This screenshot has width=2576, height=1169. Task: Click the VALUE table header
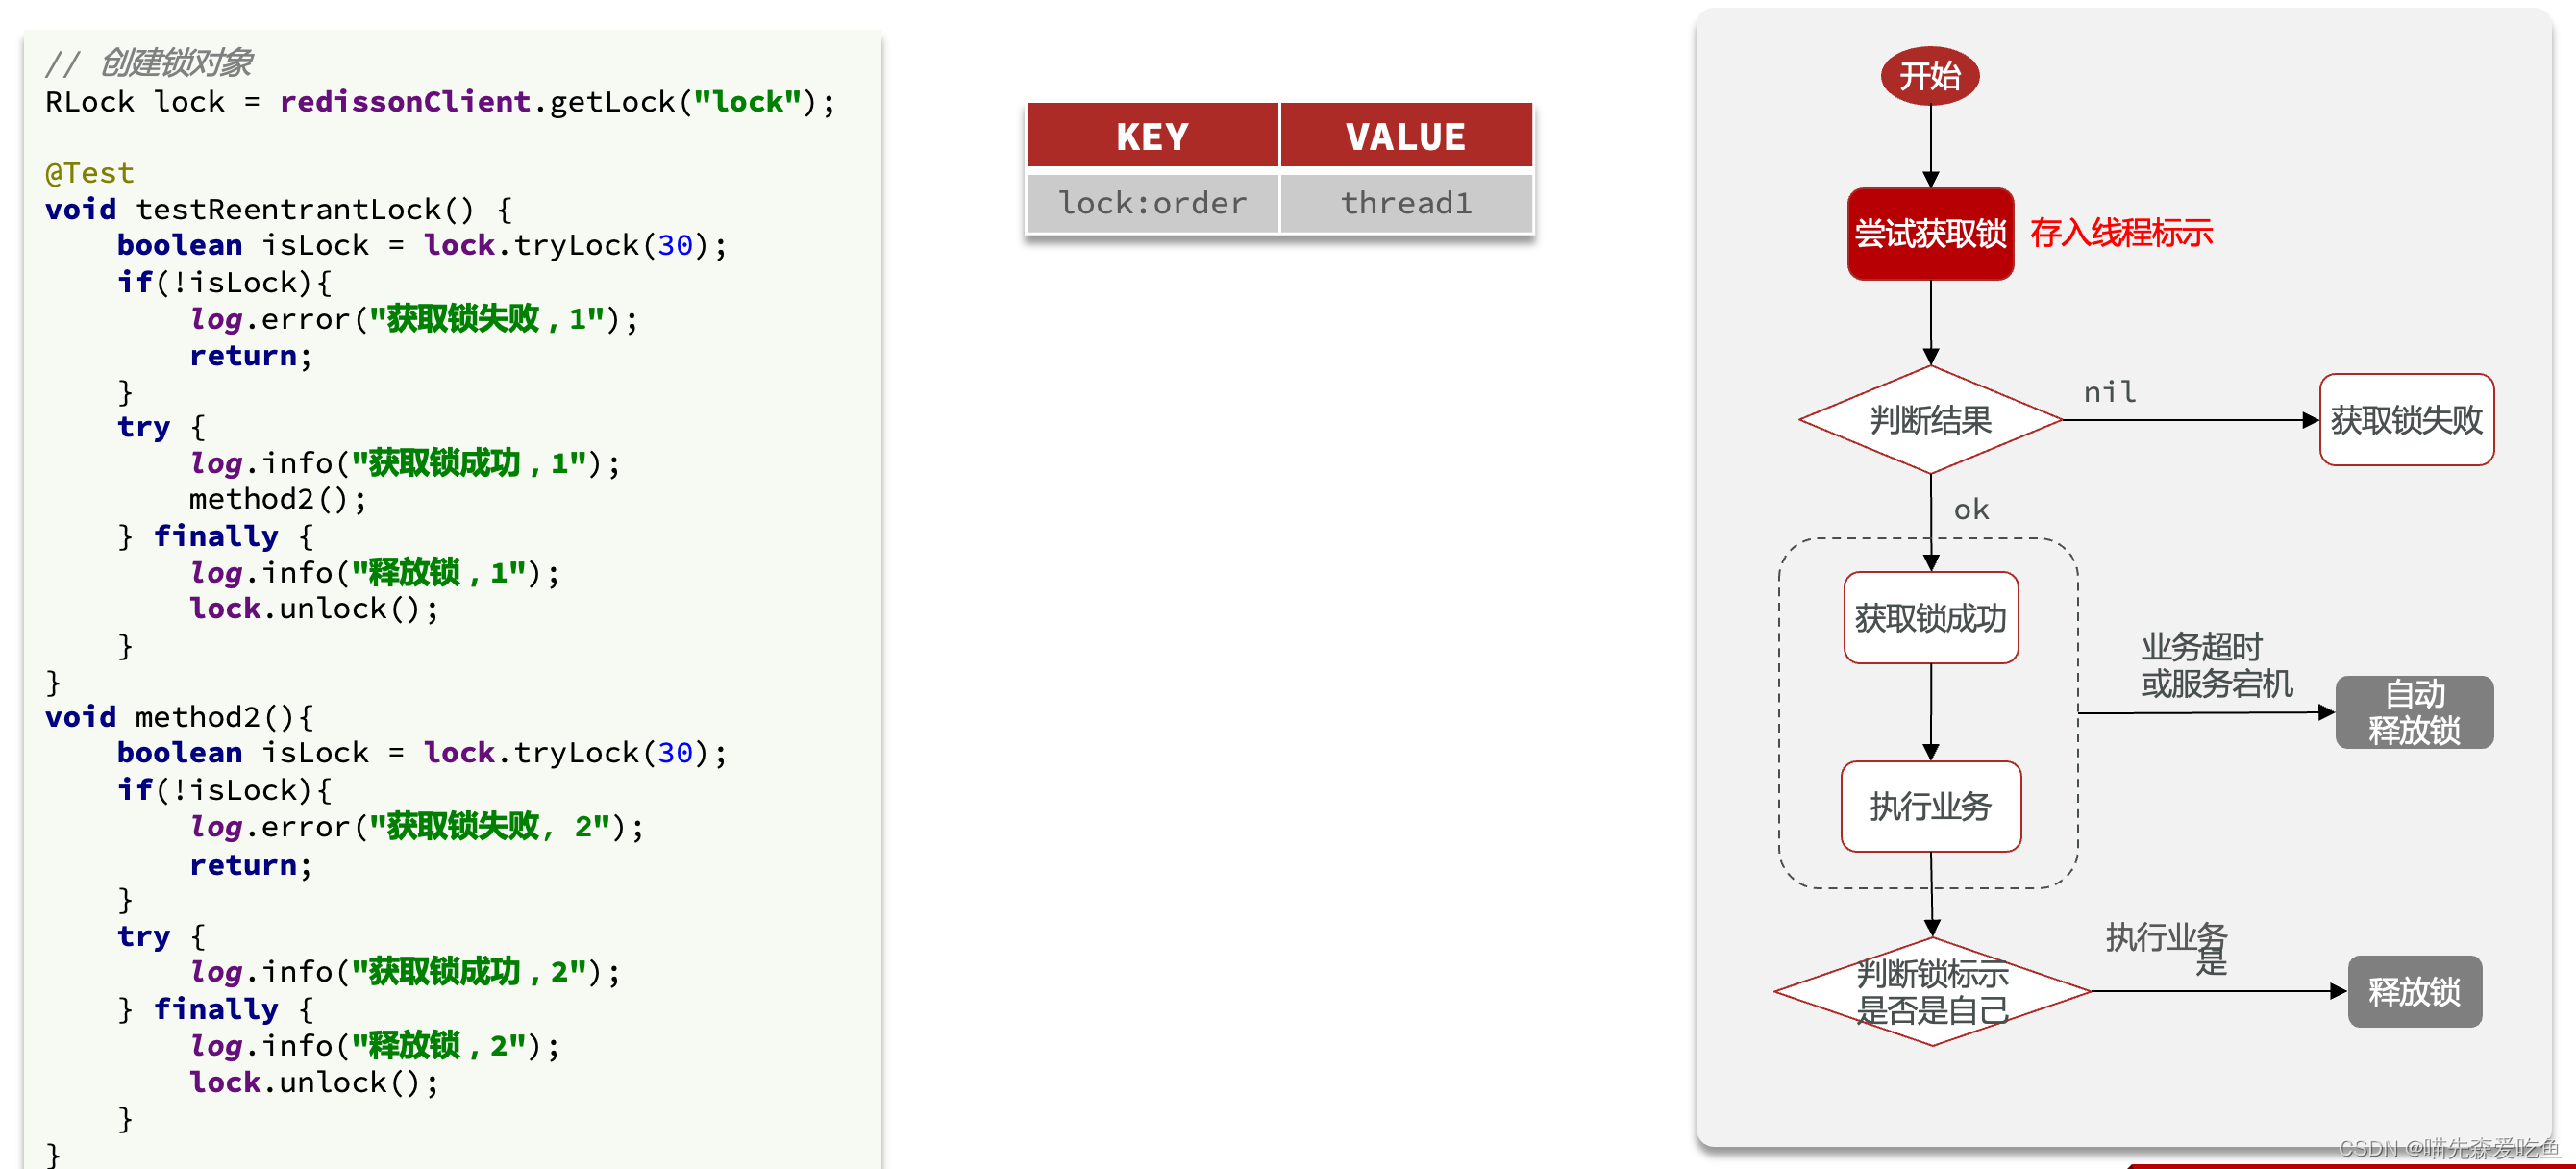[x=1405, y=136]
